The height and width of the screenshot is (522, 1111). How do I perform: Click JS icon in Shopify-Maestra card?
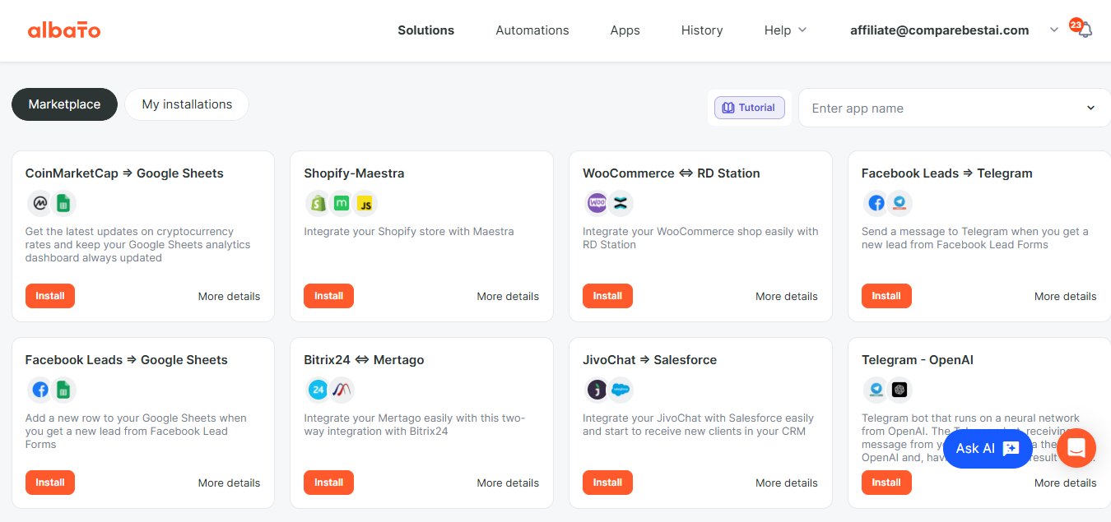[x=365, y=203]
